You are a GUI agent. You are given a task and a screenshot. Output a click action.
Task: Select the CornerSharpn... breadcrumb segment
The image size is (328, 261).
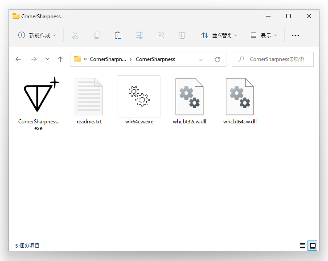[108, 59]
